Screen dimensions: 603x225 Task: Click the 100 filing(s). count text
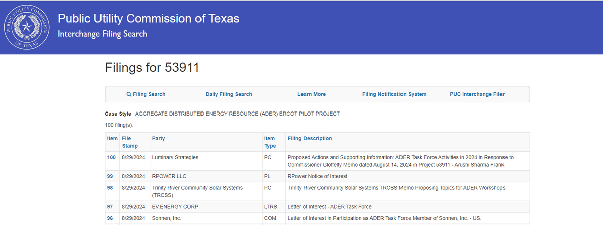coord(119,125)
